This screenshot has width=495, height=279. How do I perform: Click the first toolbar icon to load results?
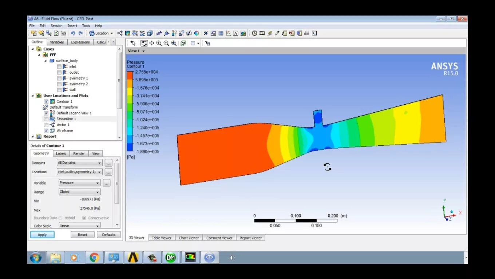pyautogui.click(x=34, y=33)
